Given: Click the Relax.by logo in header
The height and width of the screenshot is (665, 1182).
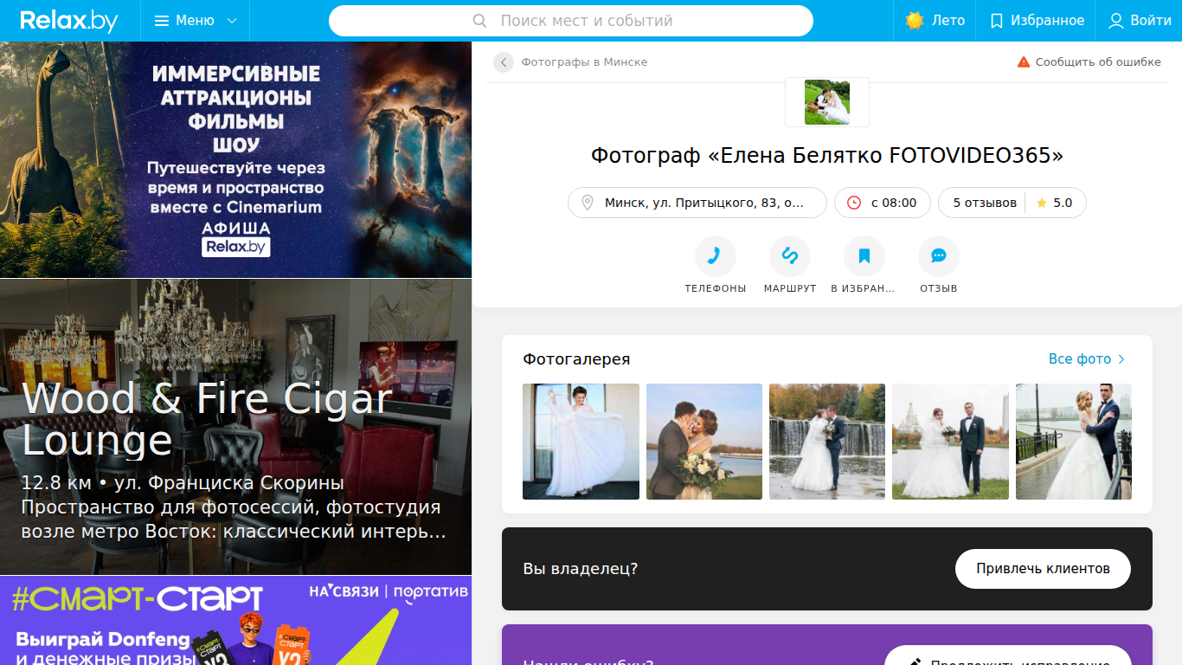Looking at the screenshot, I should tap(69, 21).
